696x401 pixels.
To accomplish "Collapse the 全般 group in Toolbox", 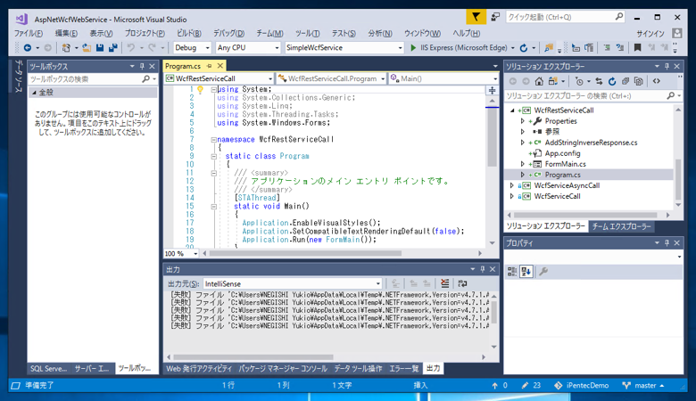I will (34, 93).
